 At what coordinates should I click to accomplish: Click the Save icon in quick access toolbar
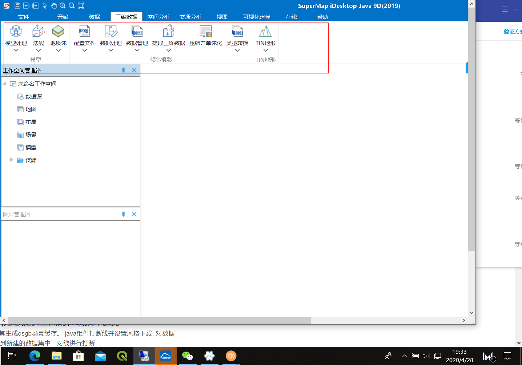(x=17, y=5)
